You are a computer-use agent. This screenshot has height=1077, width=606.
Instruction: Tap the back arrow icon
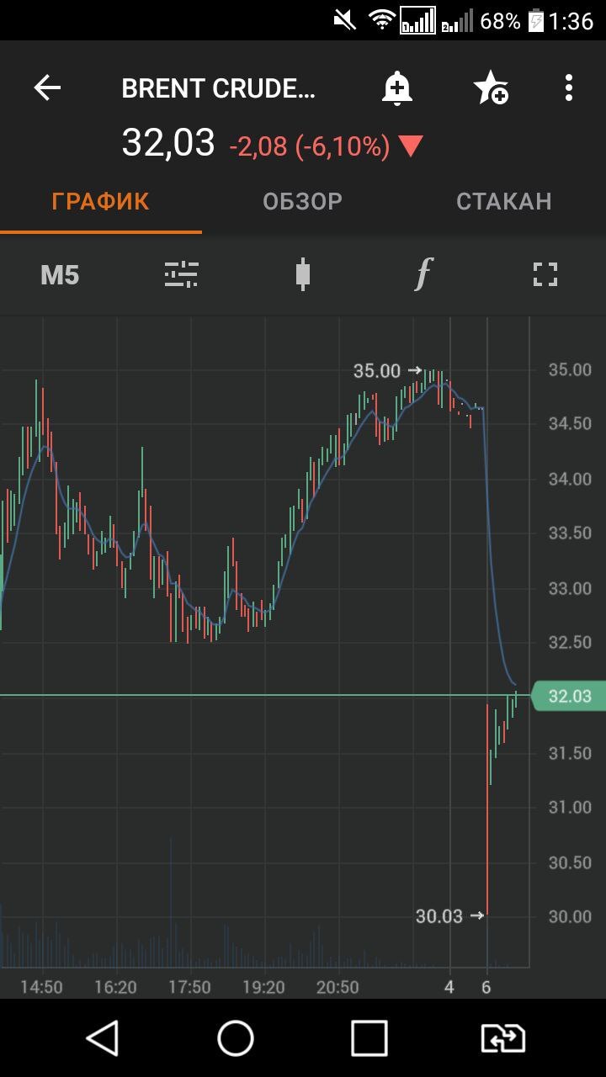coord(47,88)
